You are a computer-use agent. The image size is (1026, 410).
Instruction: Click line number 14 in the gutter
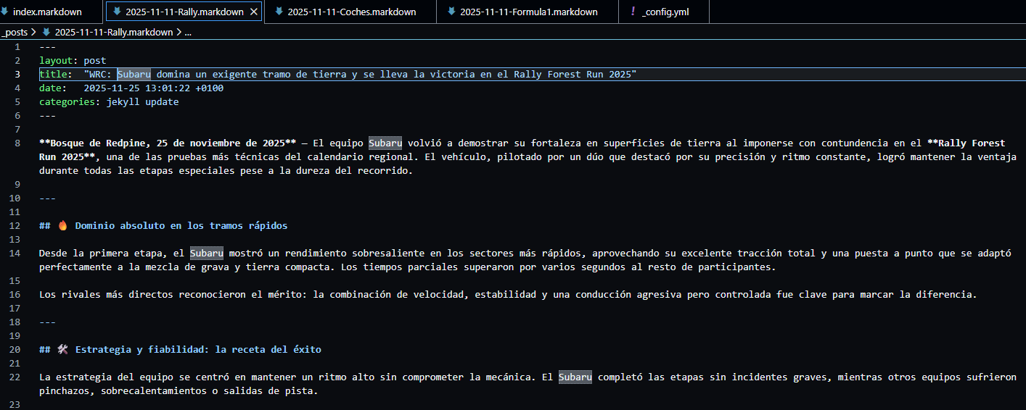tap(15, 253)
